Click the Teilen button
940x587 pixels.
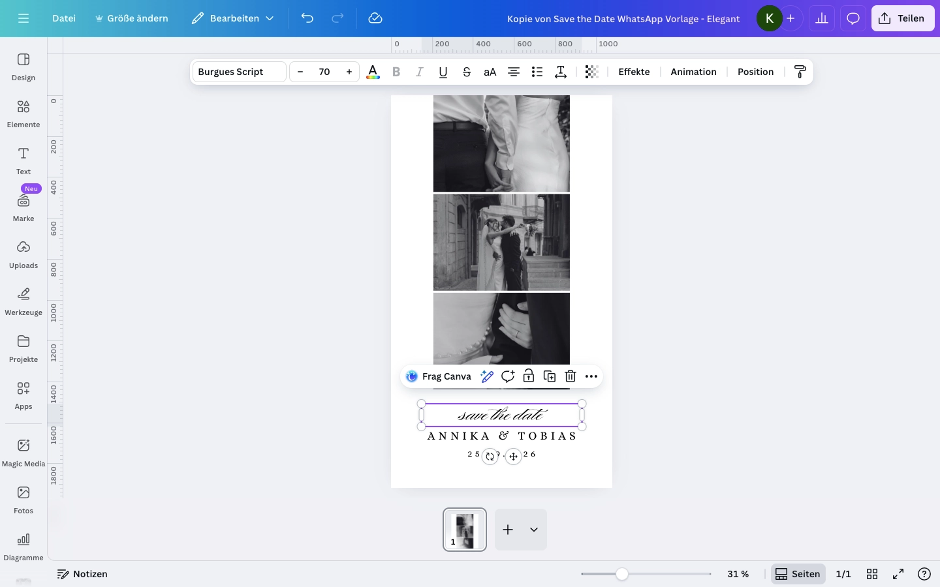902,18
